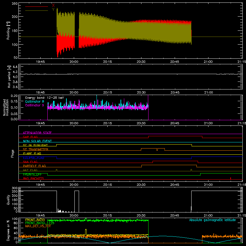Click the GAP_FLAG label
This screenshot has height=246, width=246.
pos(30,137)
